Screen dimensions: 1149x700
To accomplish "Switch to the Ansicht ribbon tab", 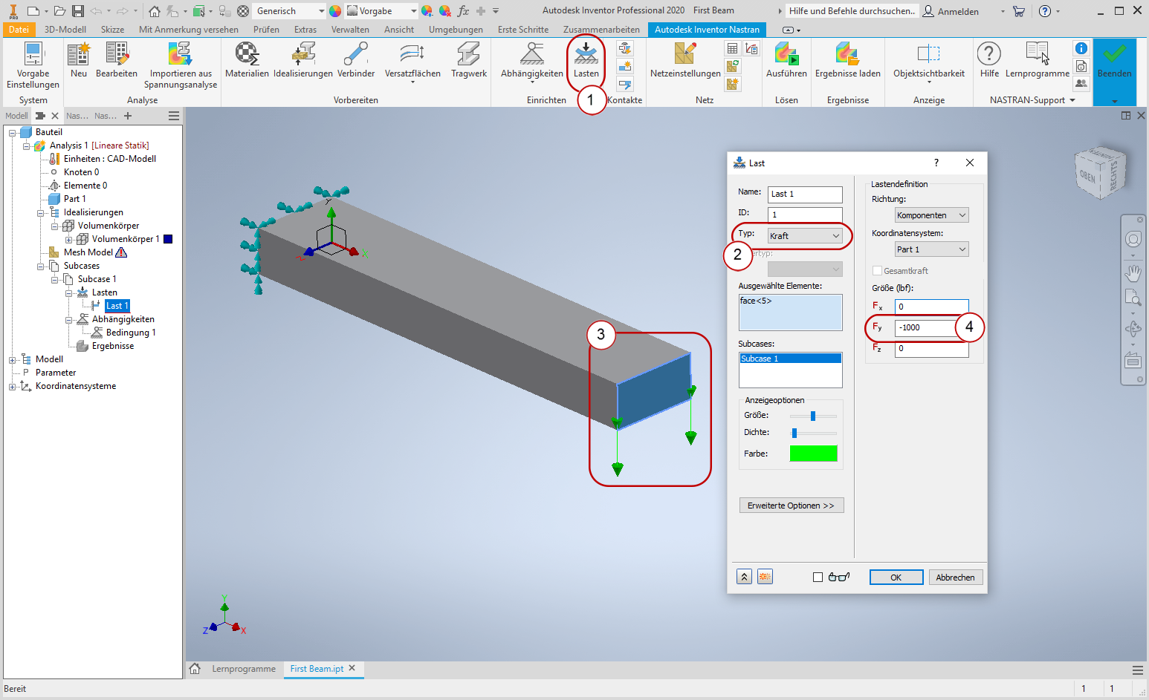I will [x=399, y=30].
